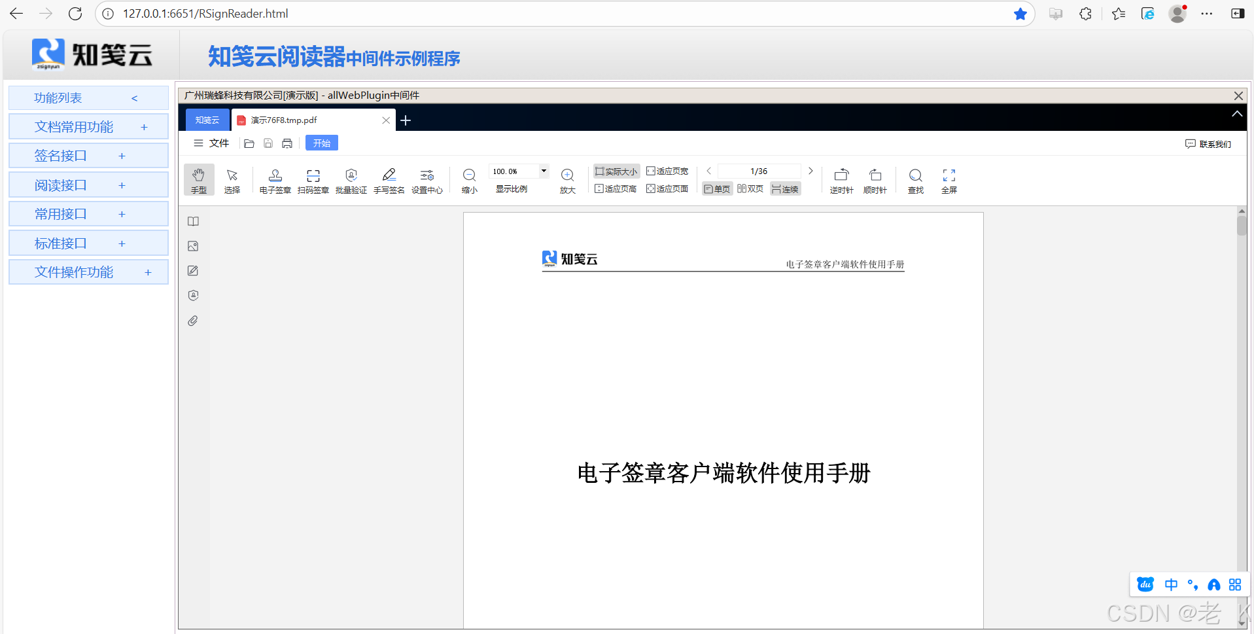This screenshot has width=1254, height=634.
Task: Click the scrollbar up arrow
Action: click(1242, 211)
